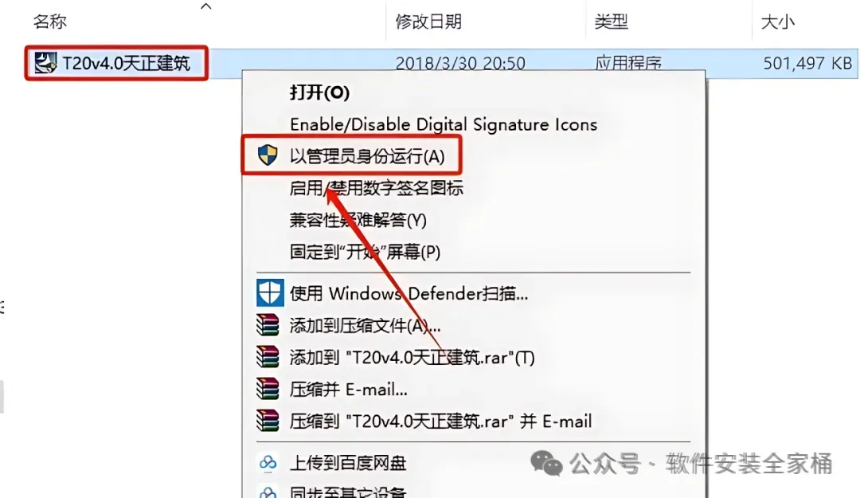The image size is (860, 498).
Task: Toggle sort arrow above 名称 column
Action: point(206,6)
